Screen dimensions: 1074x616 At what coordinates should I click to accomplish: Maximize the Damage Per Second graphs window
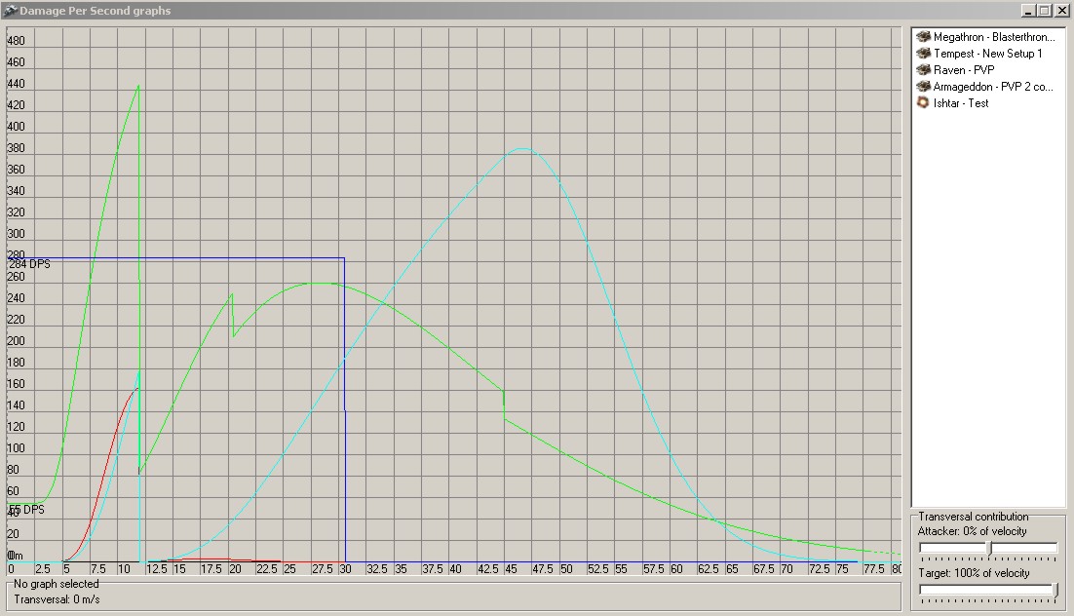[x=1044, y=11]
